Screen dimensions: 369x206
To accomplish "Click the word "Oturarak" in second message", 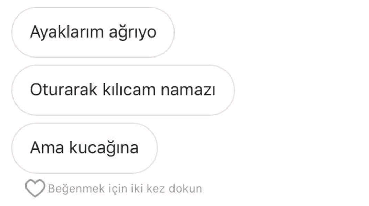I will 64,90.
